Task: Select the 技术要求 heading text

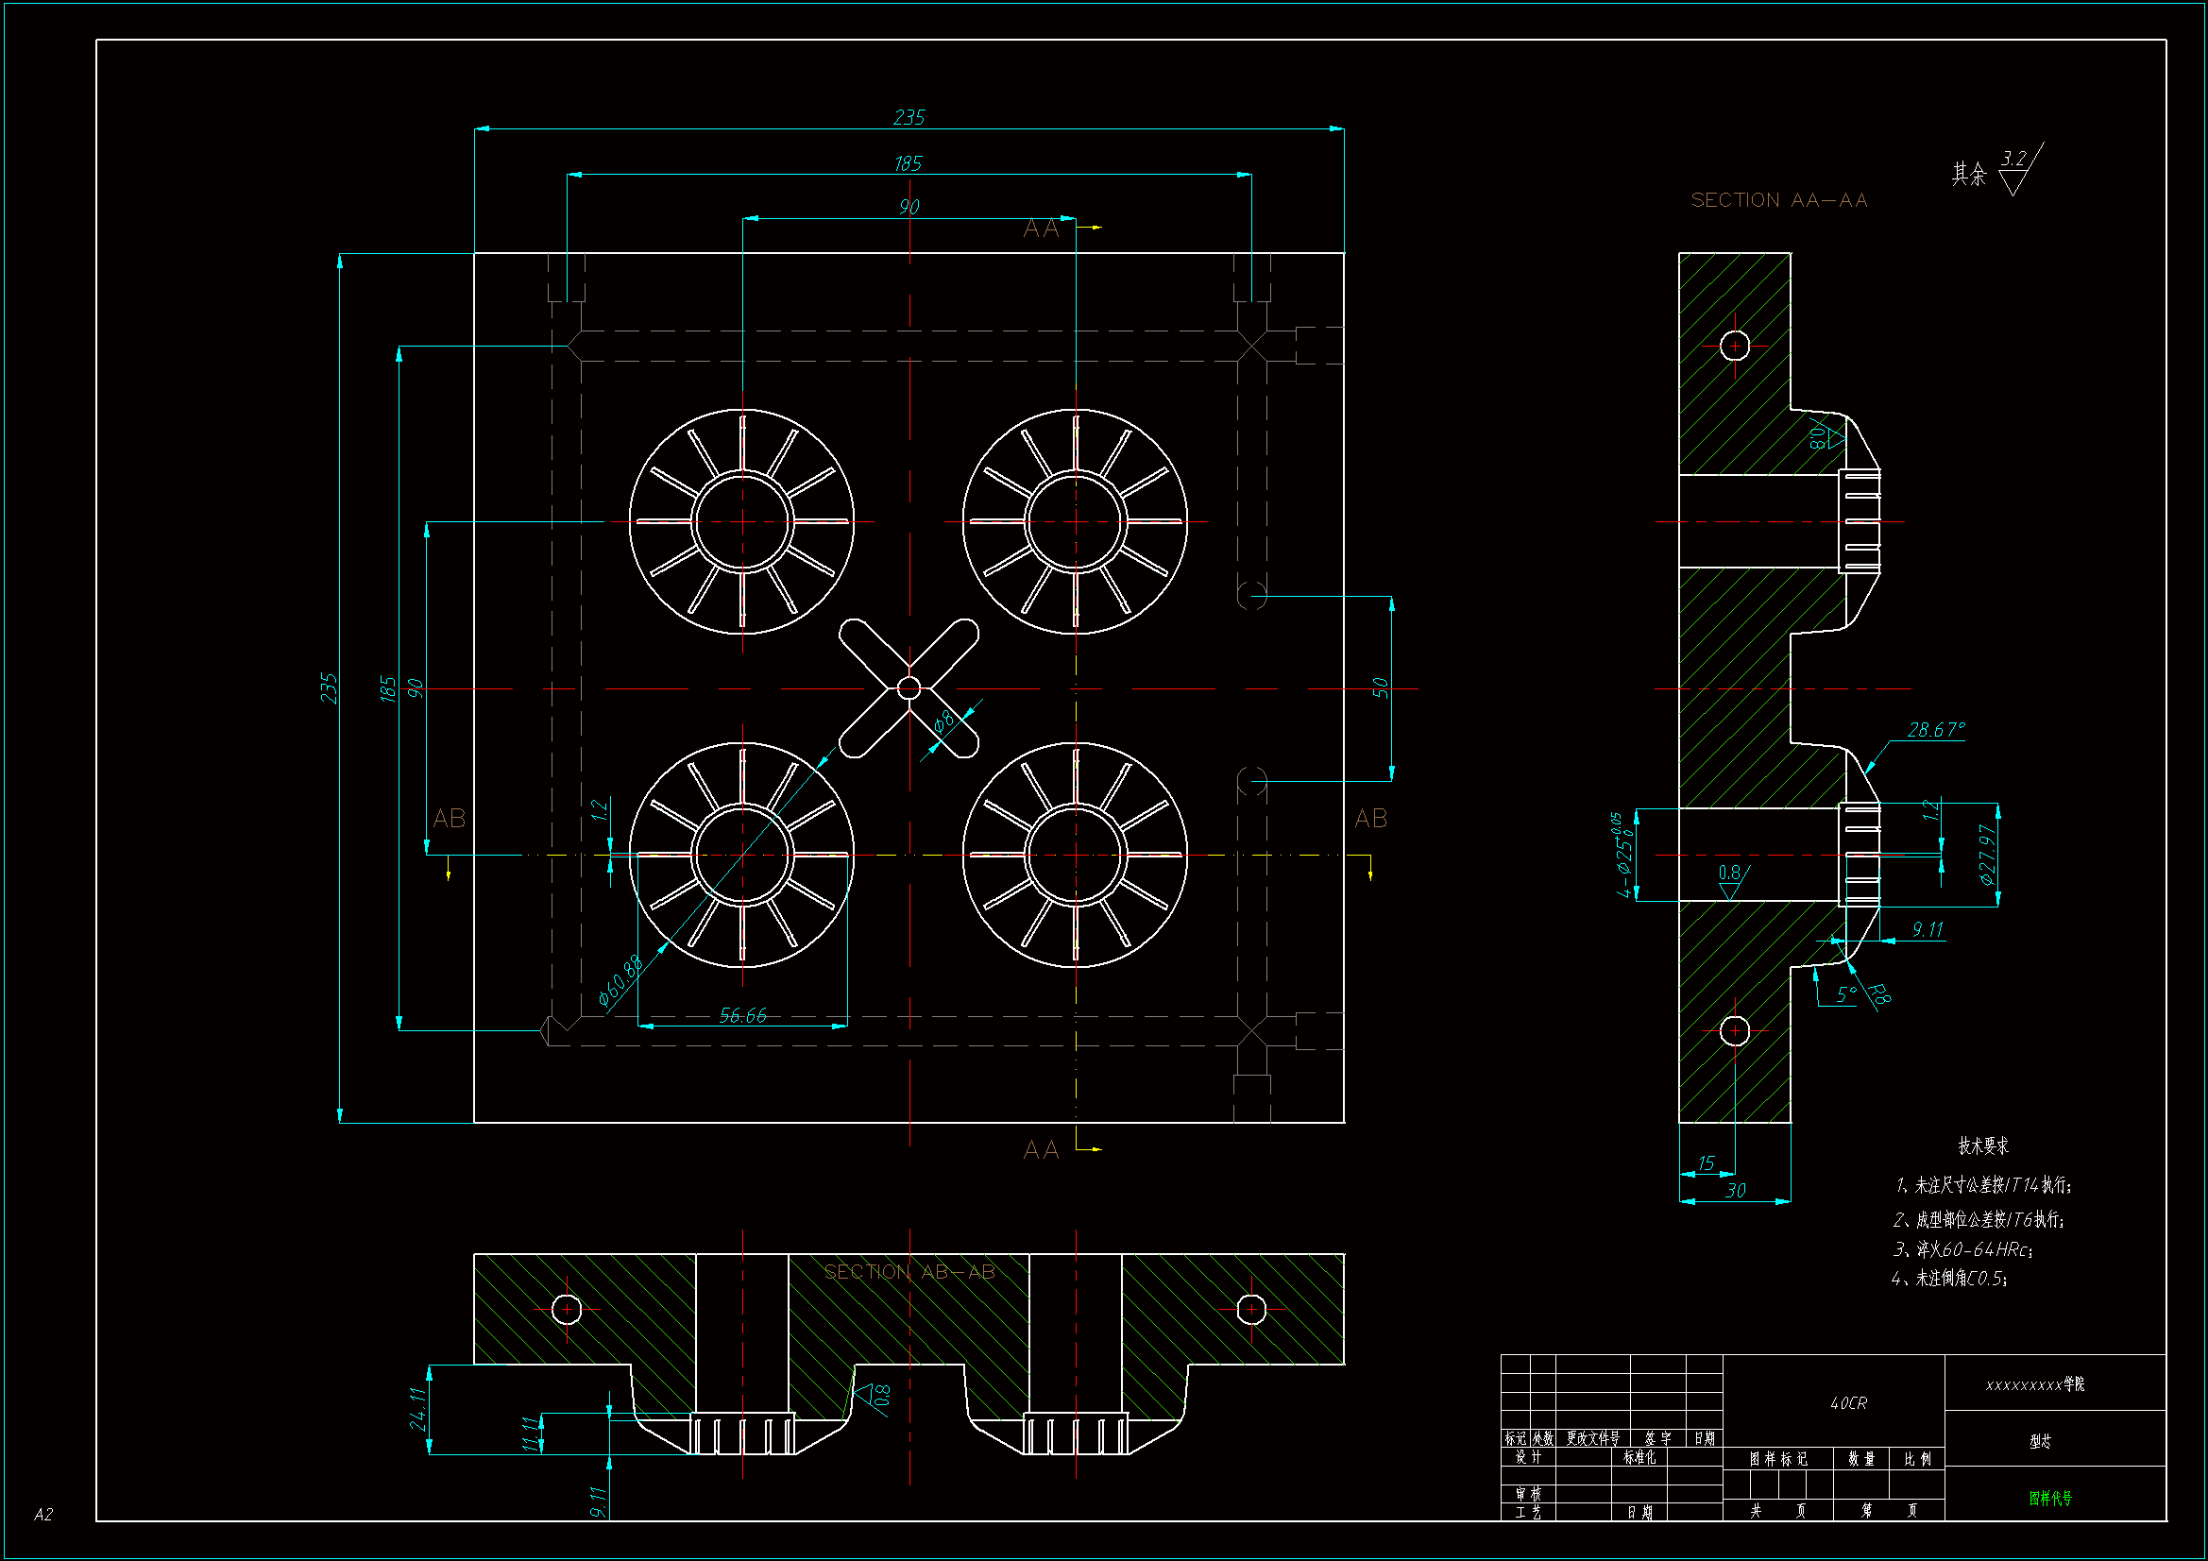Action: [x=1983, y=1145]
